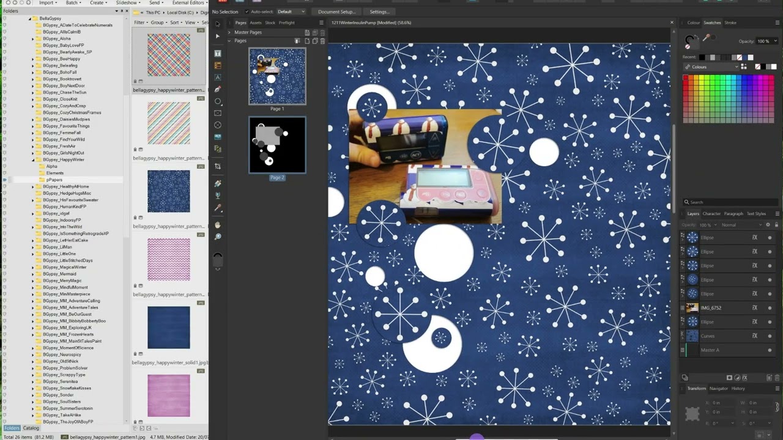Select the Page 1 thumbnail
The image size is (783, 440).
(277, 76)
